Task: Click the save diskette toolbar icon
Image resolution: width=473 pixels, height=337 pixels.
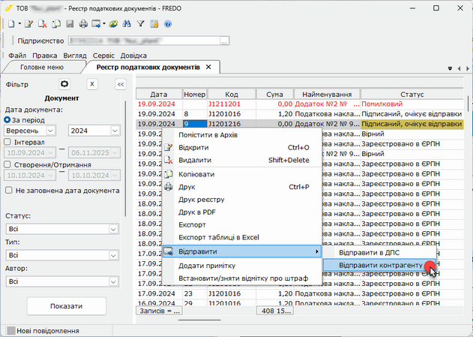Action: pos(70,24)
